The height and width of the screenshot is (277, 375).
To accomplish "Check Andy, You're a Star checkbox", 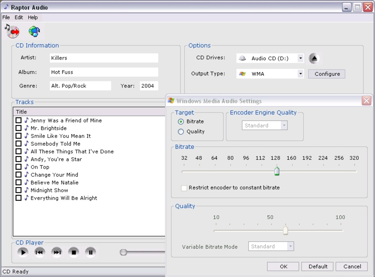I will [18, 159].
